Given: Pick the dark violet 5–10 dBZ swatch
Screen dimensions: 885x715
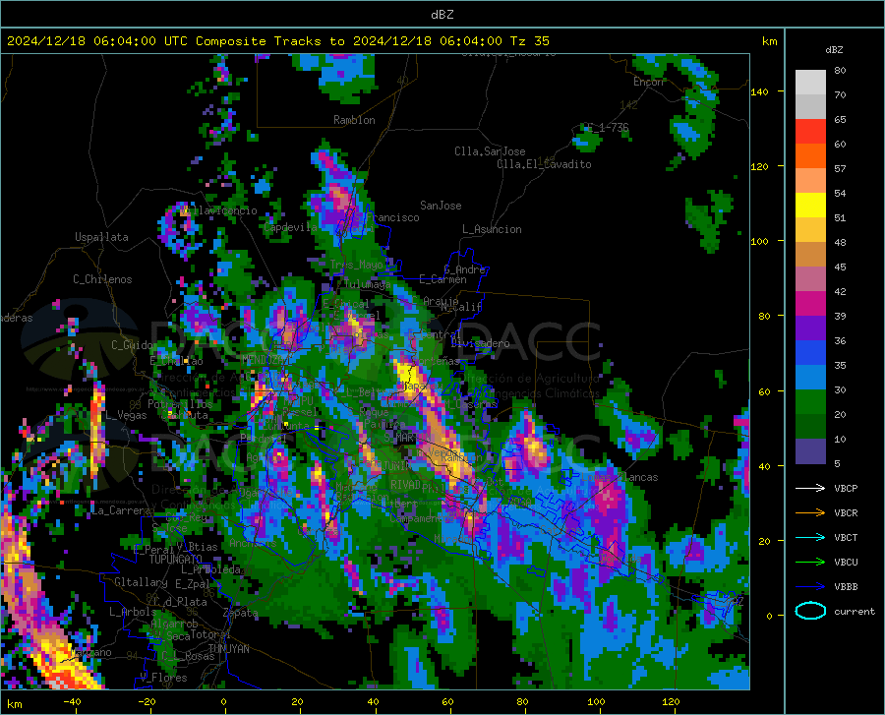Looking at the screenshot, I should (810, 451).
